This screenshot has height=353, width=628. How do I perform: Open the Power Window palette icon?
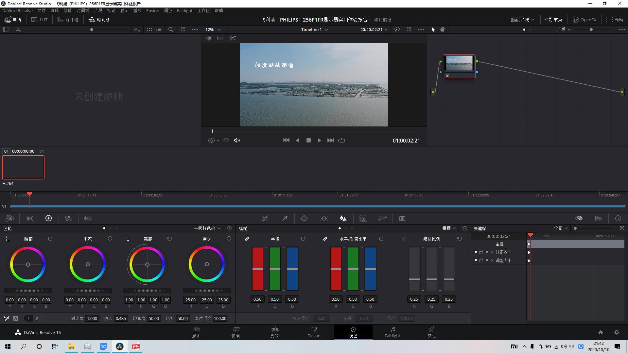304,218
